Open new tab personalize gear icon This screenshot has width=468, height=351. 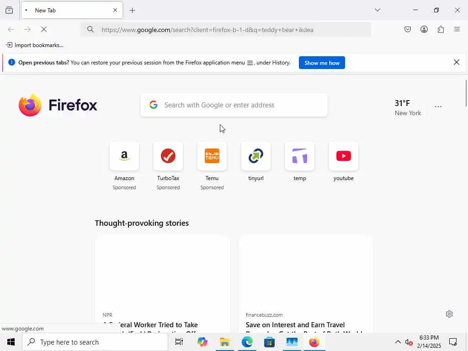(x=449, y=314)
